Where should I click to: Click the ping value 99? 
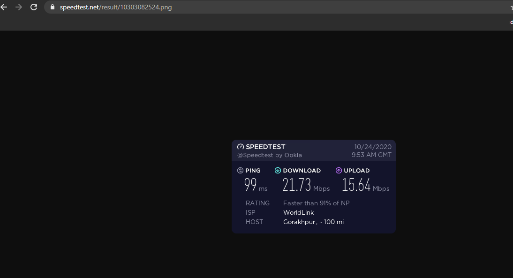click(x=250, y=185)
